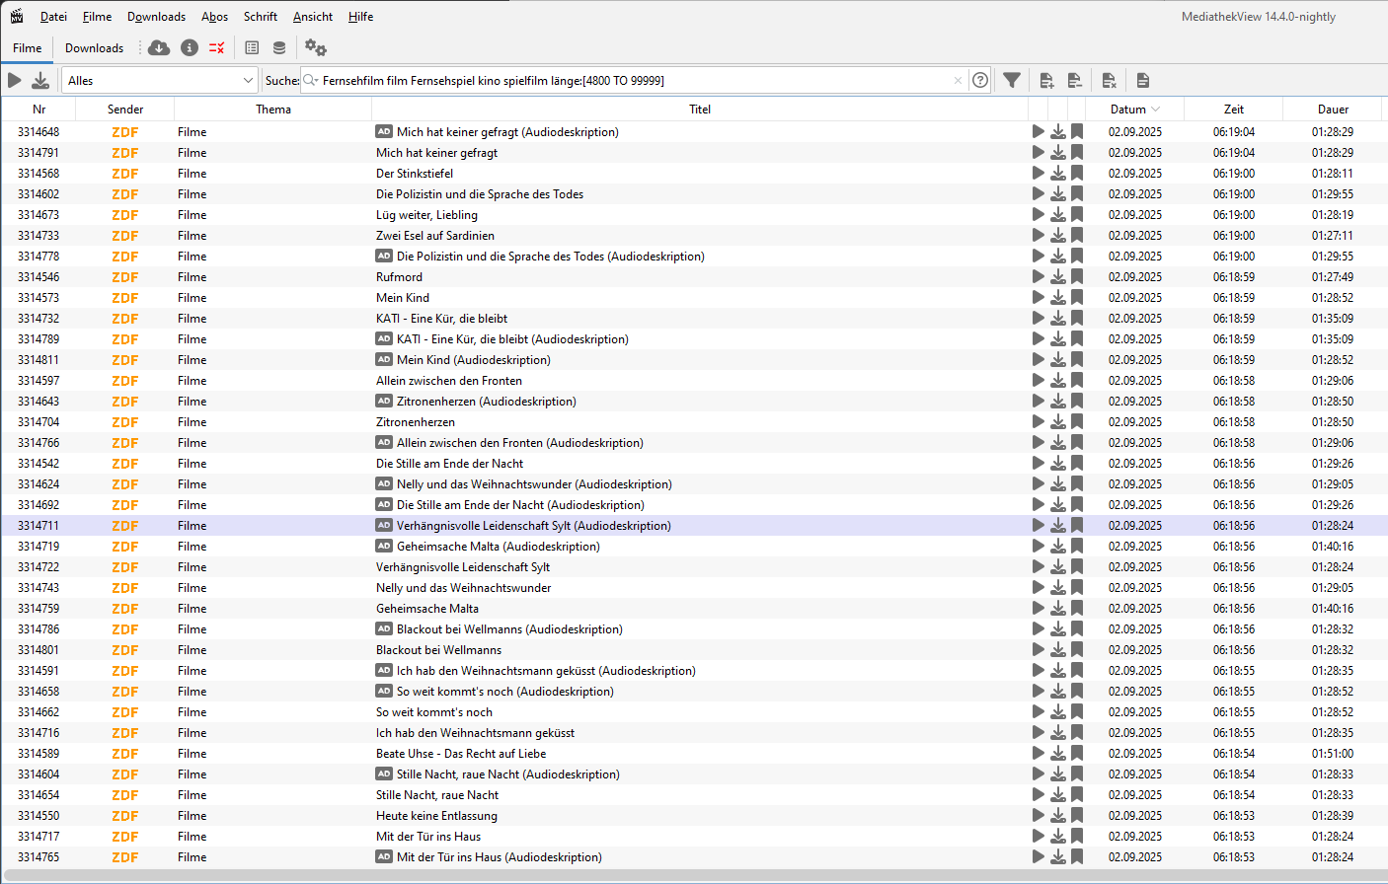Click the horizontal scrollbar at table bottom

click(694, 876)
